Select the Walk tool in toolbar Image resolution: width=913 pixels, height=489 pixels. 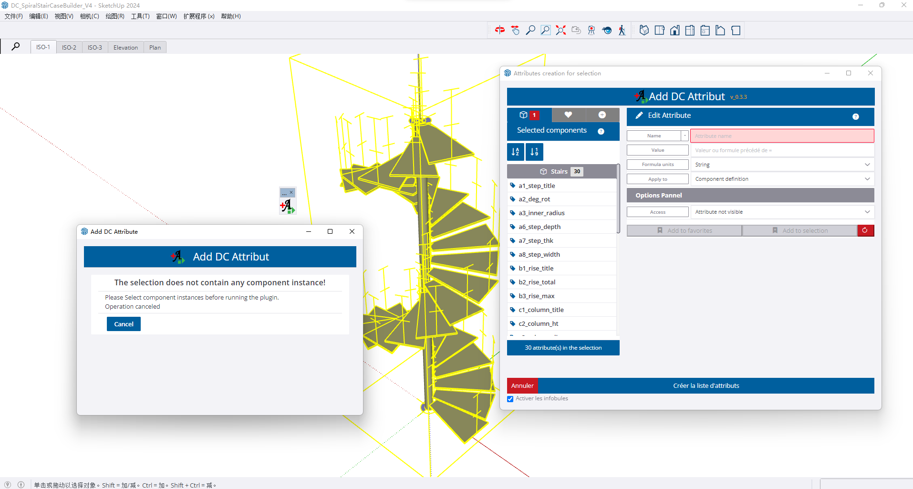pyautogui.click(x=622, y=31)
